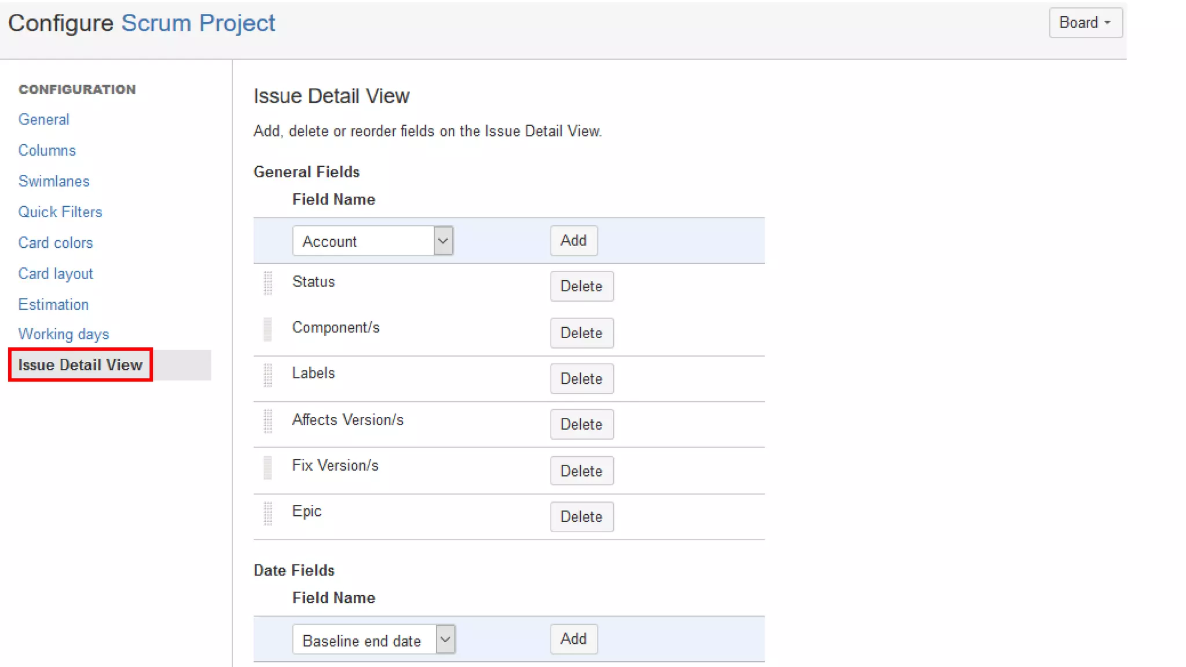Open the Scrum Project link
This screenshot has width=1186, height=667.
pos(198,23)
